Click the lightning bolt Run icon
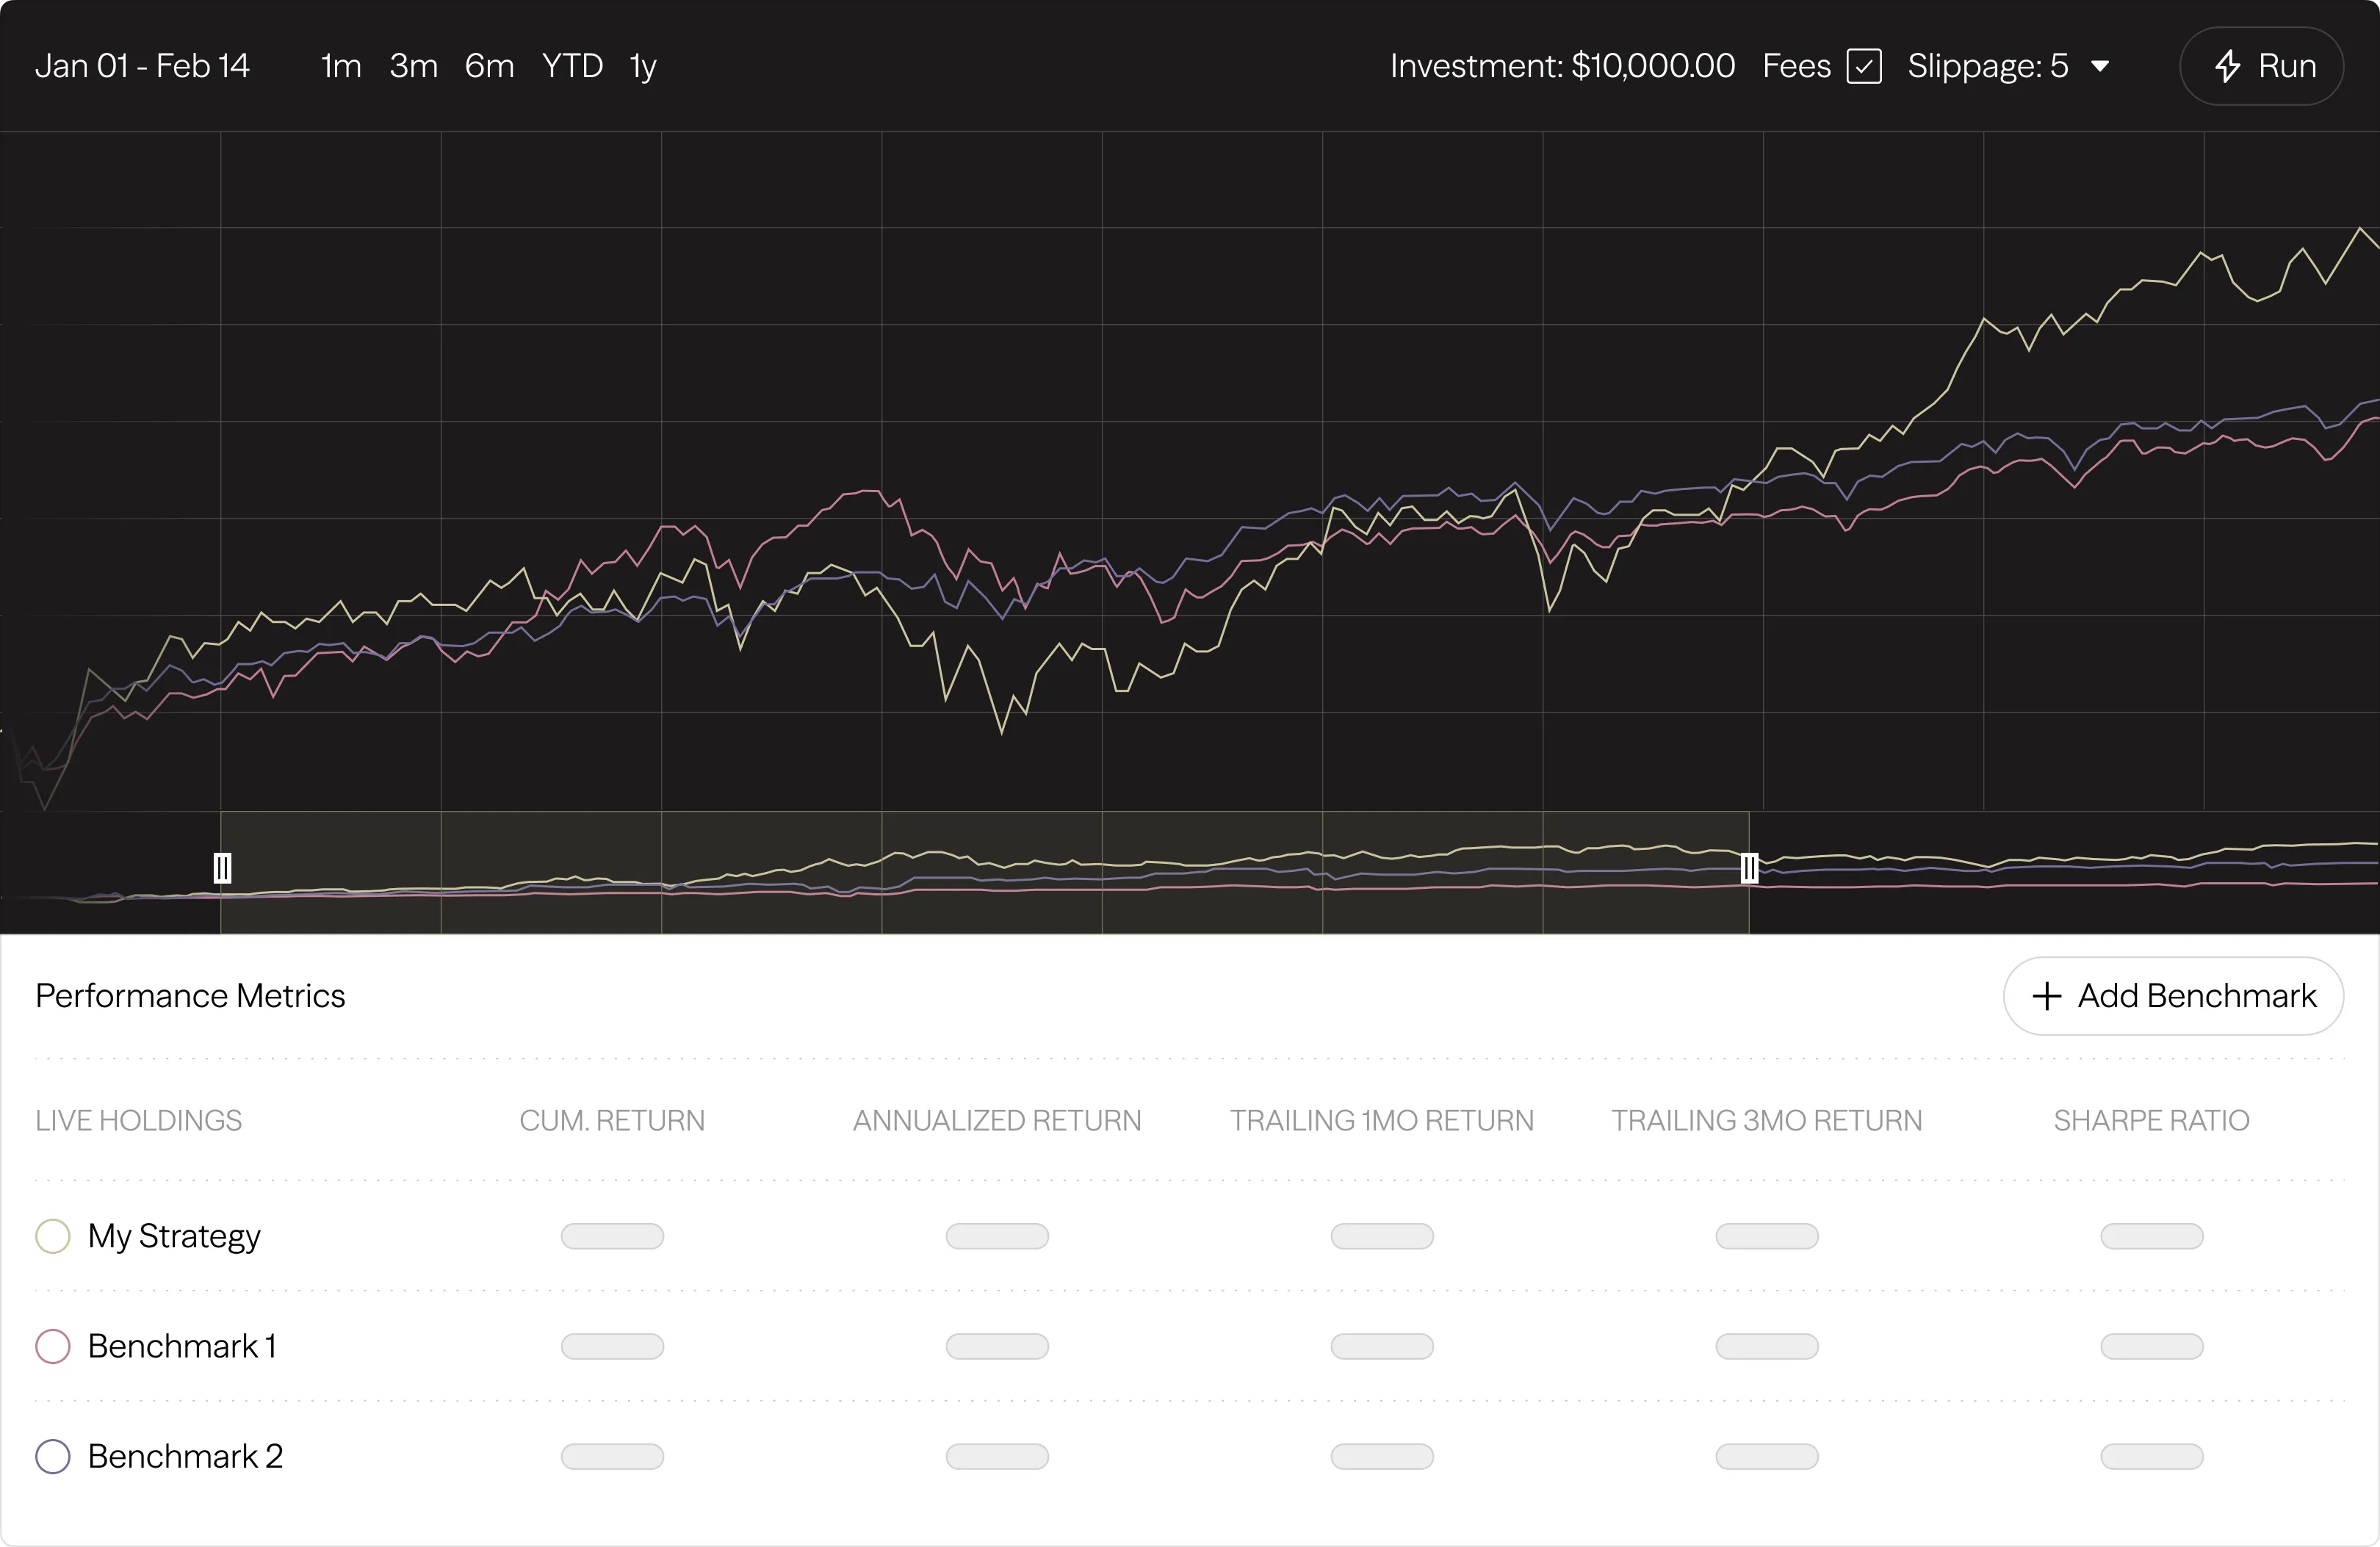The height and width of the screenshot is (1547, 2380). pyautogui.click(x=2227, y=66)
